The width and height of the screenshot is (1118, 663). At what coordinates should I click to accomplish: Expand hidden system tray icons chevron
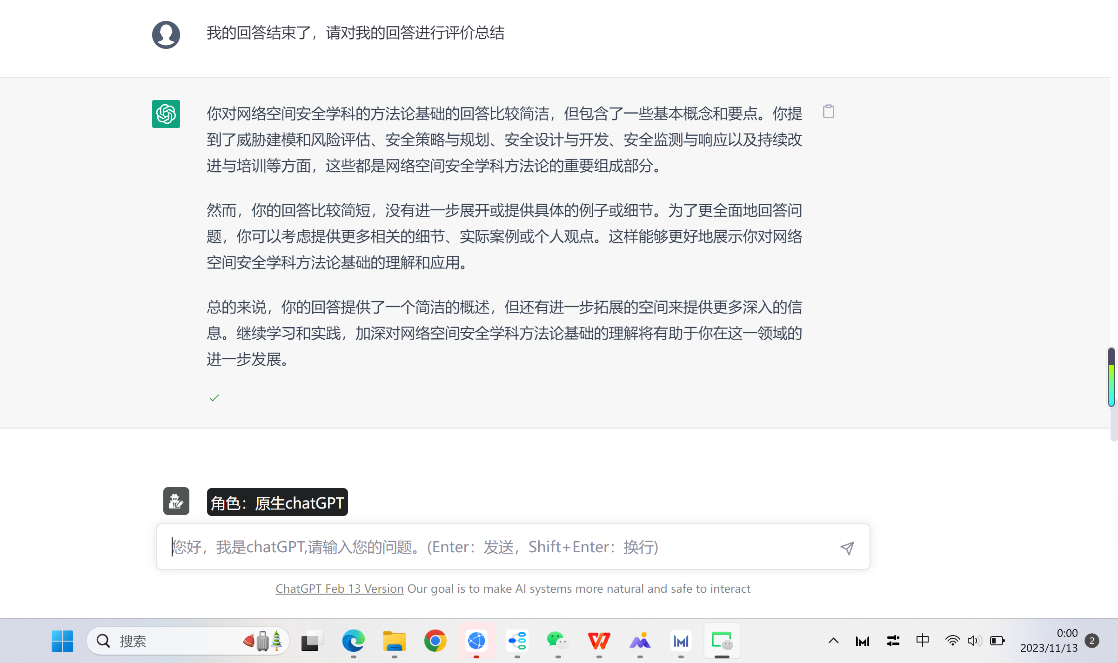click(833, 641)
